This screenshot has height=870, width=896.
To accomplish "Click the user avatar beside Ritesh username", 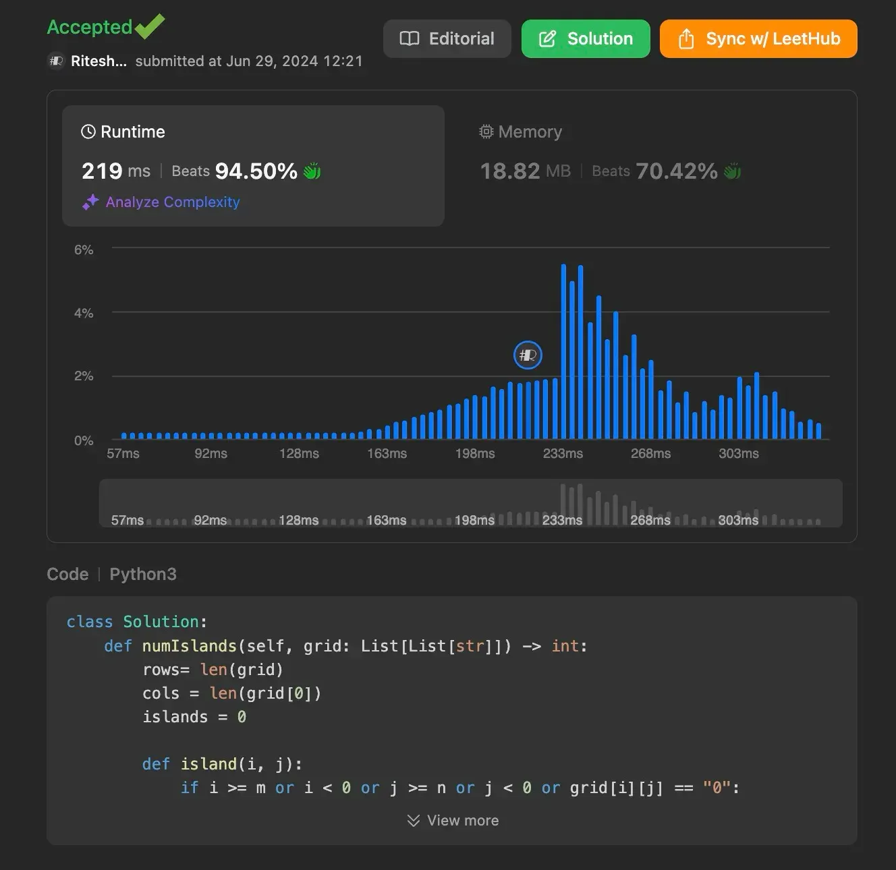I will click(56, 61).
